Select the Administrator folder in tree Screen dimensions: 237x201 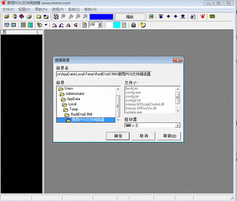click(x=75, y=94)
